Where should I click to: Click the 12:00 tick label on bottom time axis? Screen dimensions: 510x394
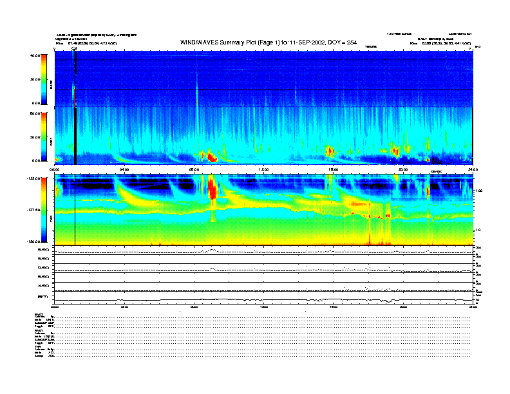[263, 306]
